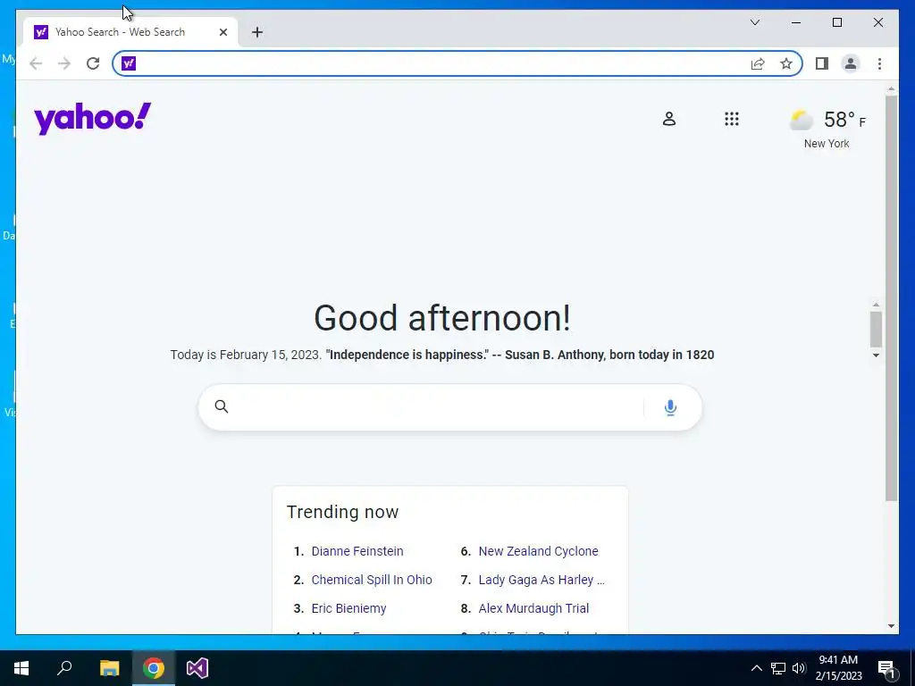Launch Visual Studio from taskbar
This screenshot has height=686, width=915.
pos(197,668)
